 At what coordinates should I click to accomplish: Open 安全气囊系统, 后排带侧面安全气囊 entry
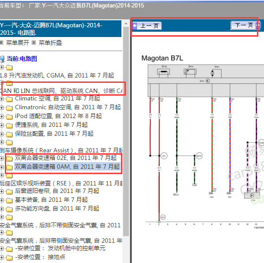point(61,241)
